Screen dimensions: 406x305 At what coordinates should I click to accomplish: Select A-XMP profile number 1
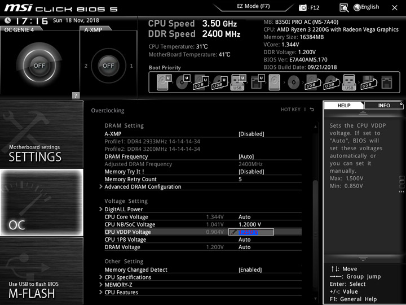point(131,66)
